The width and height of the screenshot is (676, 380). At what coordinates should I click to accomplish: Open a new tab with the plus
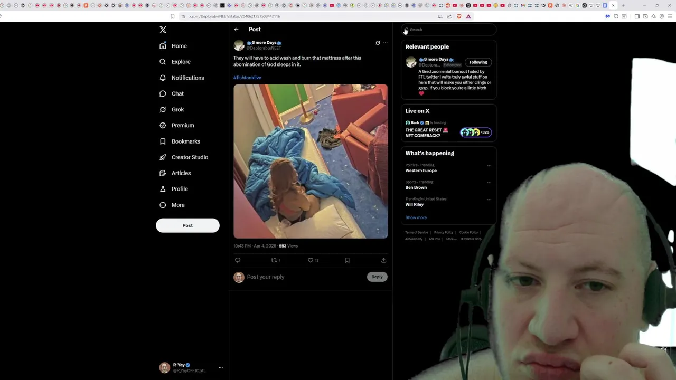click(x=623, y=6)
